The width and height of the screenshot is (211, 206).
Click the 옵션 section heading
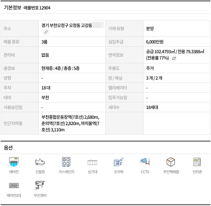click(x=8, y=147)
